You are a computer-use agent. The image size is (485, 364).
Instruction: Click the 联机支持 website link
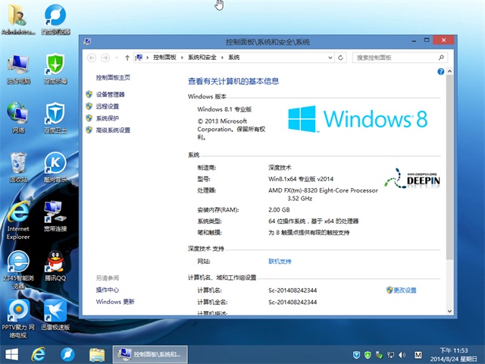tap(280, 261)
